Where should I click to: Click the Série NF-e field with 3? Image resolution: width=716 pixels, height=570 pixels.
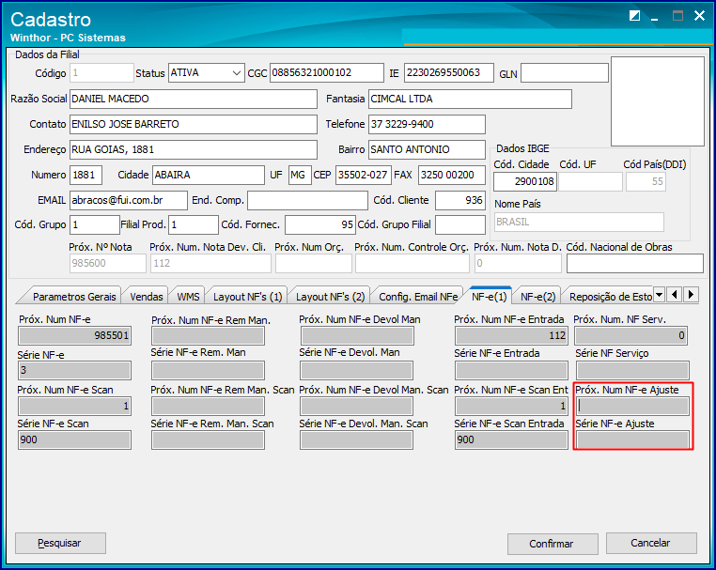pos(74,371)
